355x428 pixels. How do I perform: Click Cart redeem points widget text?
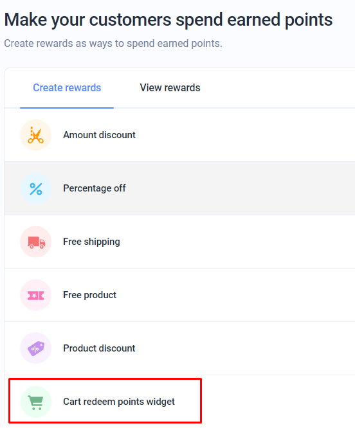(119, 402)
